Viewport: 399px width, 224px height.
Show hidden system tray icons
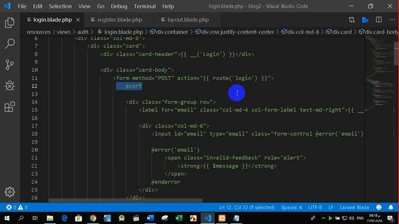323,218
